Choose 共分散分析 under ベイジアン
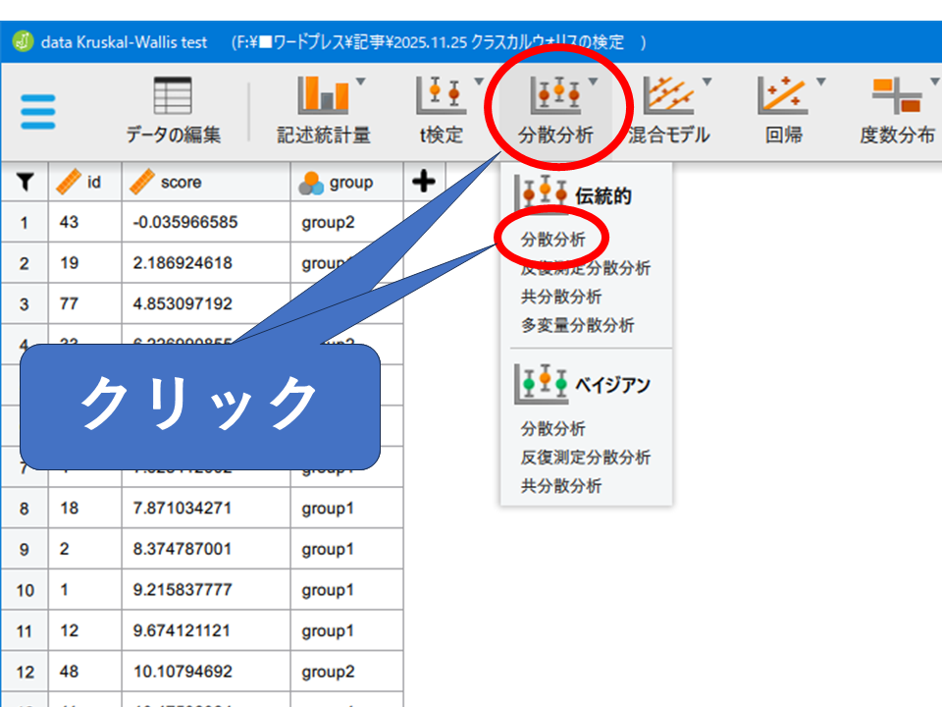Screen dimensions: 942x707 [561, 486]
